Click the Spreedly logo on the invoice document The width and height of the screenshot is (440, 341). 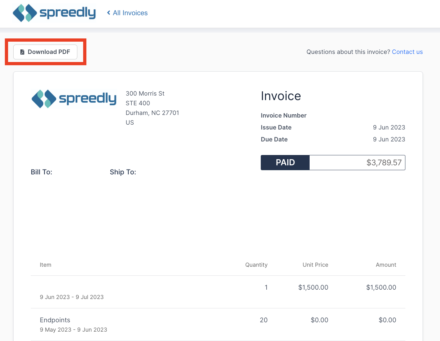pos(74,99)
